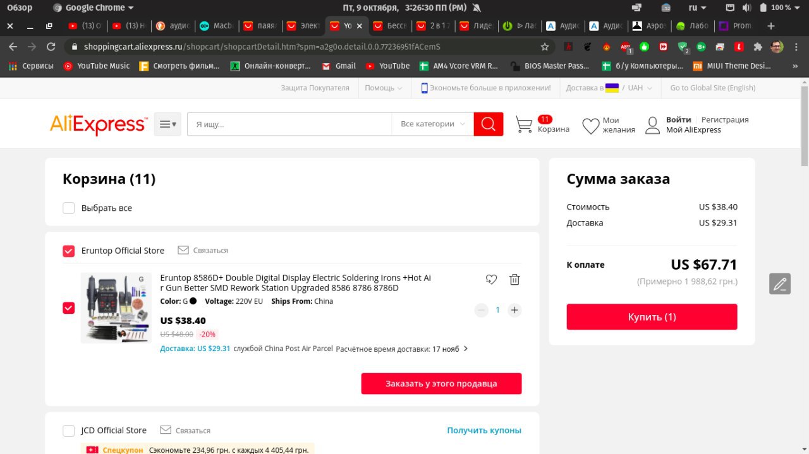Uncheck the Eruntop Official Store checkbox
Screen dimensions: 809x454
[69, 251]
